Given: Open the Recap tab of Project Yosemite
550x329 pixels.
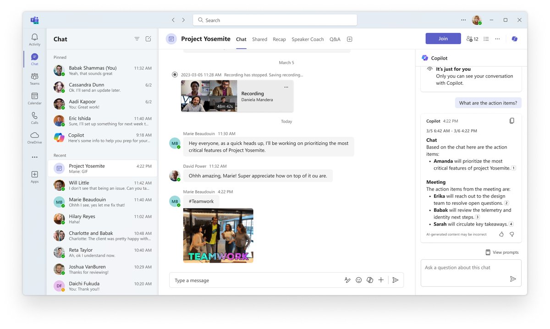Looking at the screenshot, I should (x=279, y=39).
